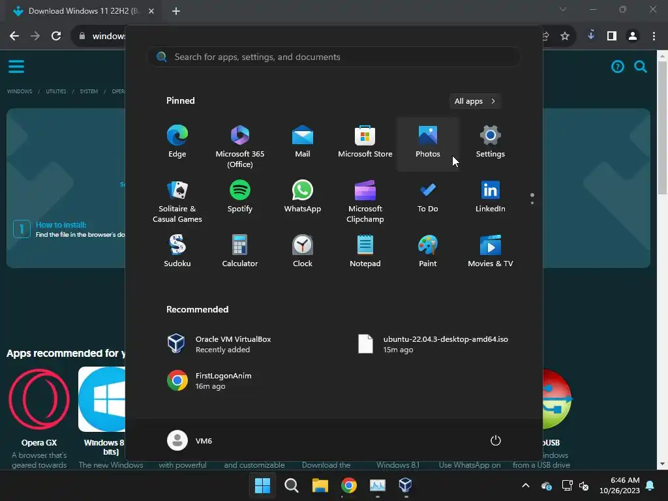Launch Microsoft Clipchamp
Image resolution: width=668 pixels, height=501 pixels.
click(x=365, y=200)
